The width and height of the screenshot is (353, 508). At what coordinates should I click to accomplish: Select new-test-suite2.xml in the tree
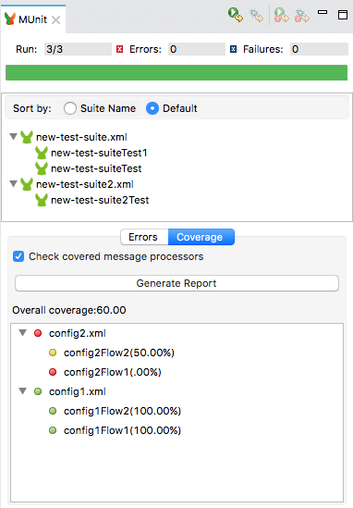tap(85, 184)
